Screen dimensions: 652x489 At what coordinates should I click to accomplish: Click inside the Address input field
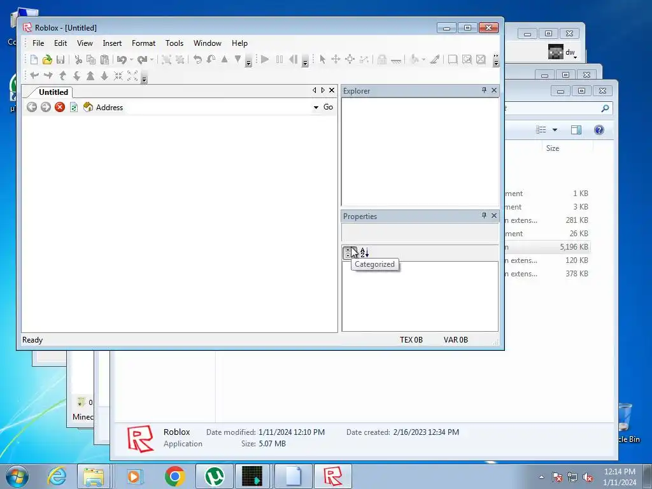pyautogui.click(x=218, y=107)
